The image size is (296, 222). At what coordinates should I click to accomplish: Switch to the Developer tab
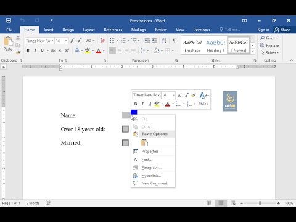(202, 30)
